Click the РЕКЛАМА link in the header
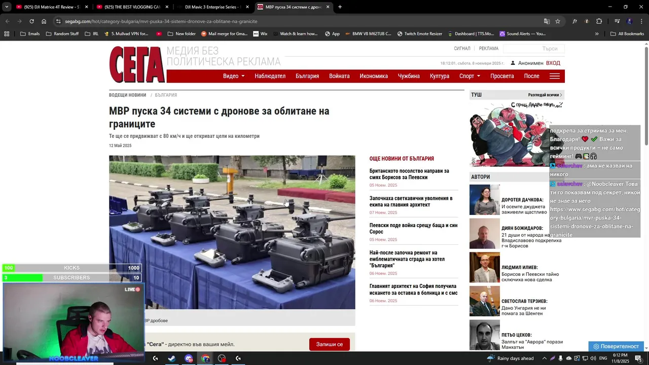The height and width of the screenshot is (365, 649). click(489, 49)
